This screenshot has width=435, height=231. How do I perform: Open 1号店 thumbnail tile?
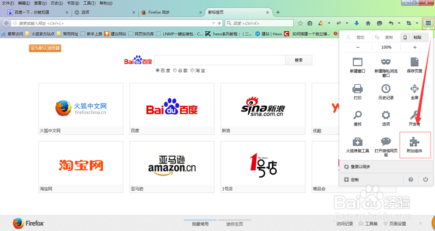point(263,167)
